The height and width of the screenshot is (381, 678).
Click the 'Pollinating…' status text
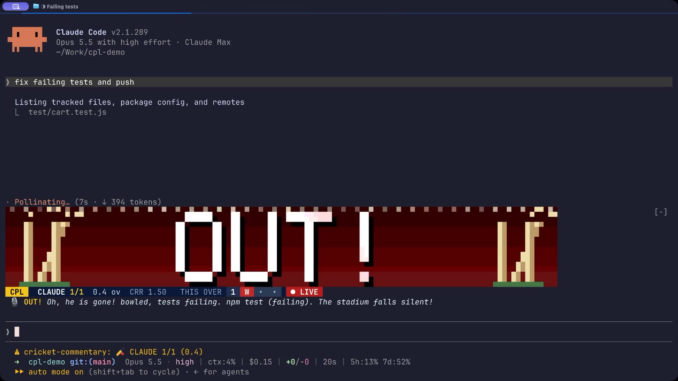(x=42, y=202)
